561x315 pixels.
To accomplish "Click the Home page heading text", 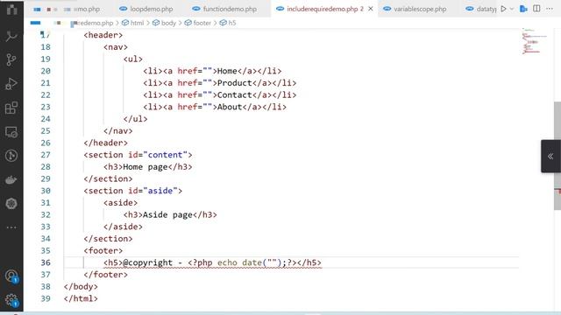I will pos(146,167).
